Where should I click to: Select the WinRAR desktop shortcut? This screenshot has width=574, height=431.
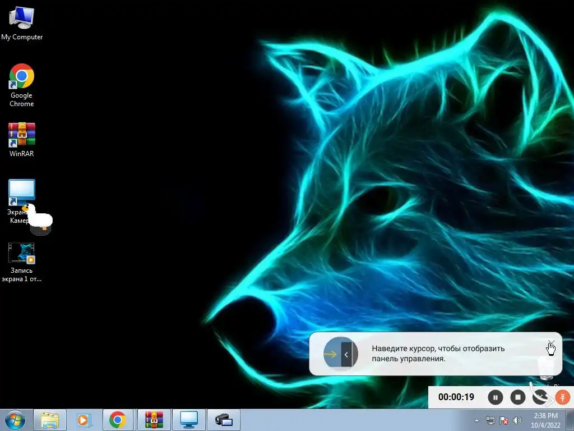(x=22, y=140)
